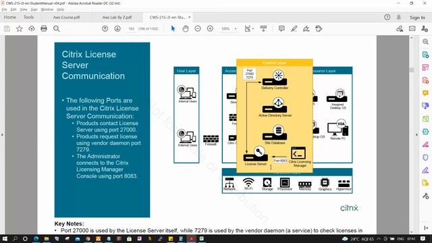
Task: Zoom out with minus icon
Action: point(198,28)
